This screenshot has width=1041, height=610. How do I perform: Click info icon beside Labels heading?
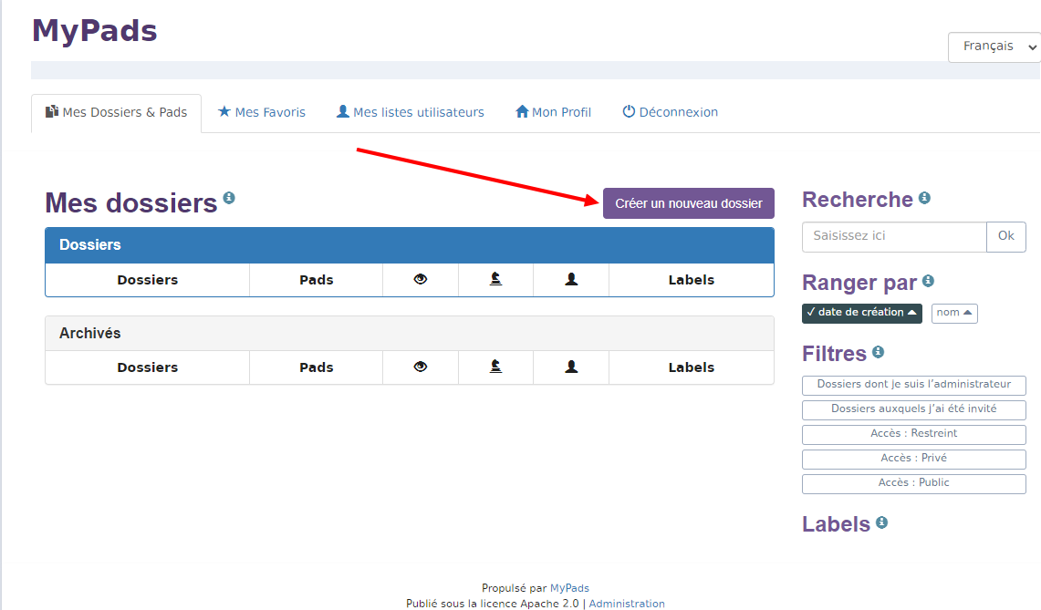coord(881,522)
